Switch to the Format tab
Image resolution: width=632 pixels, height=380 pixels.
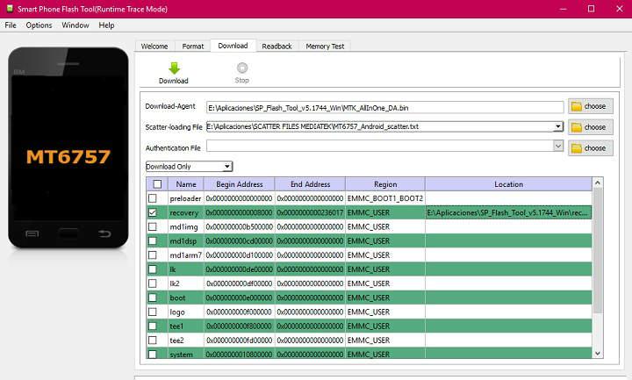click(192, 47)
